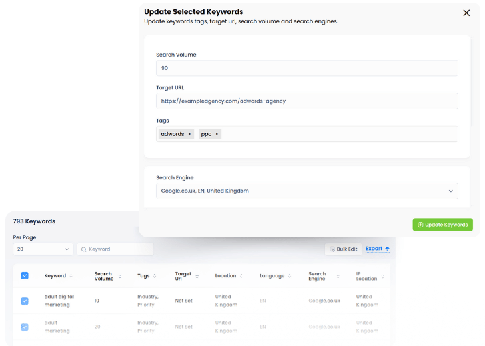Click the Keyword search field
Screen dimensions: 485x346
(115, 249)
